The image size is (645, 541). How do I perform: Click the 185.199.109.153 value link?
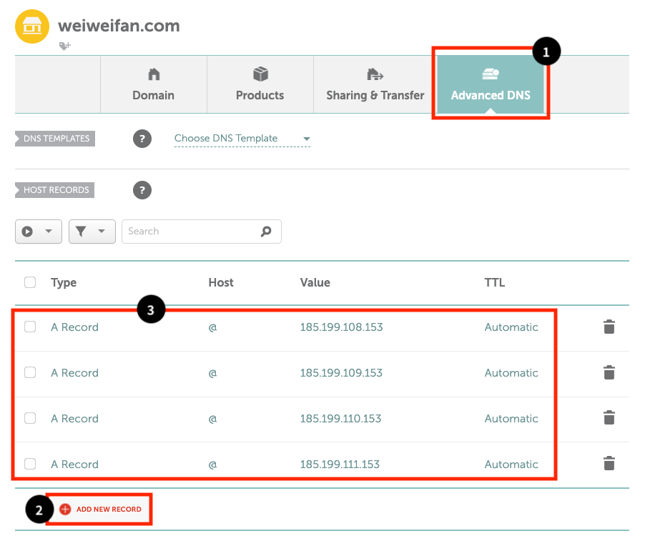point(341,373)
